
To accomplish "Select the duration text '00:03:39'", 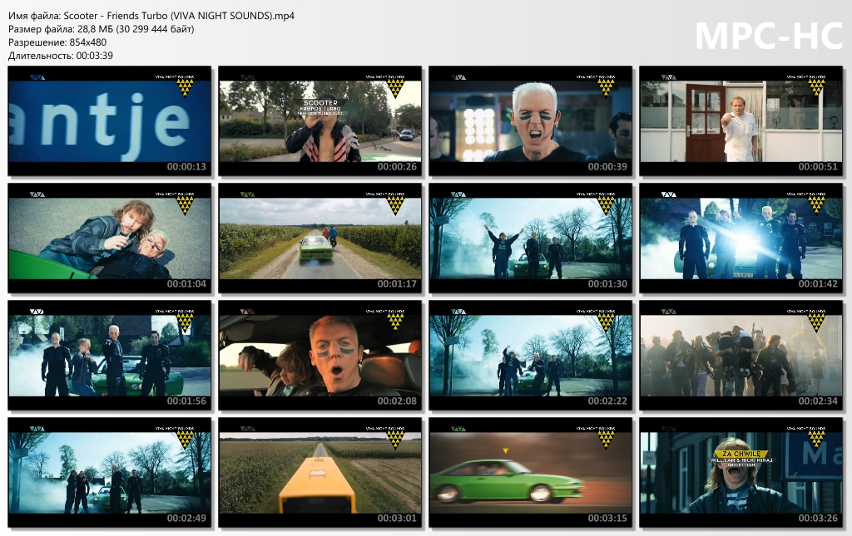I will pyautogui.click(x=95, y=56).
